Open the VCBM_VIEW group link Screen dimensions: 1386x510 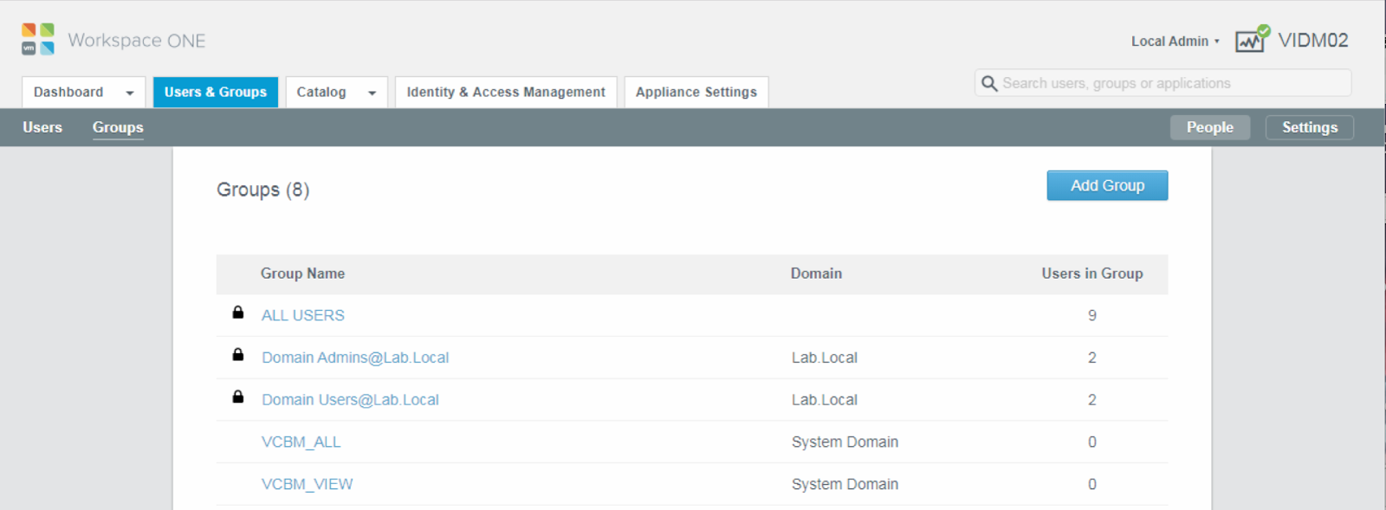[x=307, y=484]
